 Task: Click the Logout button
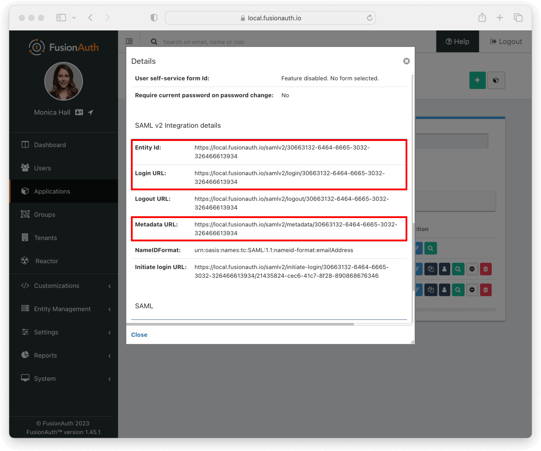(x=506, y=41)
